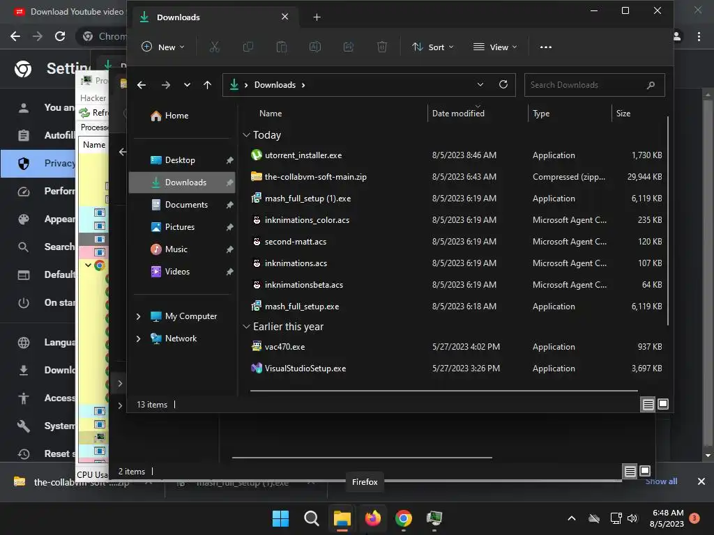Image resolution: width=714 pixels, height=535 pixels.
Task: Switch to large thumbnails view icon
Action: pos(663,404)
